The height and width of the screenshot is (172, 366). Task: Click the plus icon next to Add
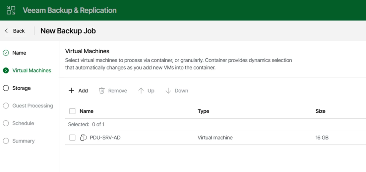[x=71, y=91]
